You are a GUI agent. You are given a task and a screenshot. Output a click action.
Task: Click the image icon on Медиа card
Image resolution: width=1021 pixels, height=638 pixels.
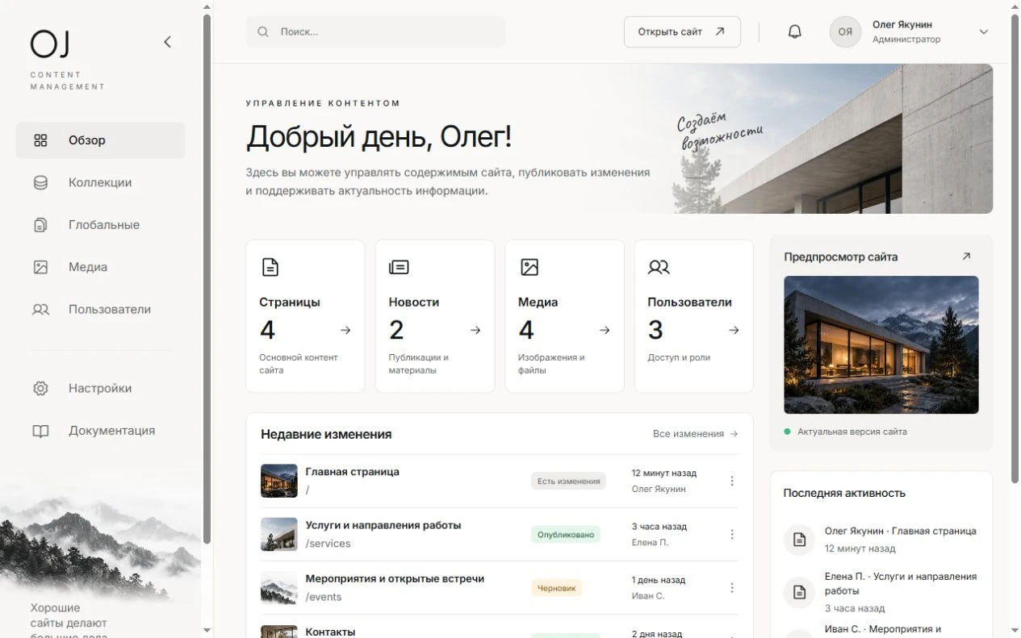pos(529,267)
